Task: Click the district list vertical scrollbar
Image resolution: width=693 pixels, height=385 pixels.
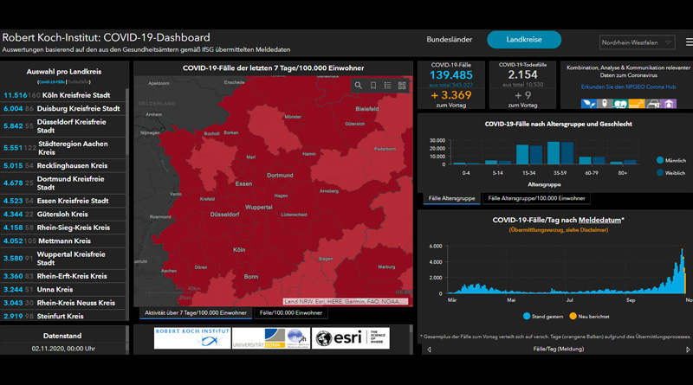Action: 127,121
